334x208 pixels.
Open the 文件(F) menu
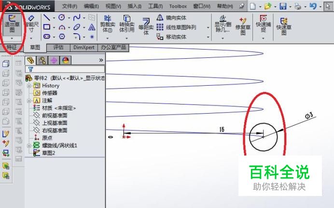[70, 6]
